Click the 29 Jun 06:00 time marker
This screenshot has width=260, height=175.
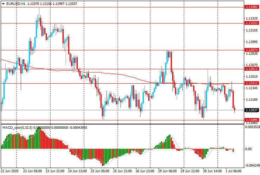coord(167,171)
